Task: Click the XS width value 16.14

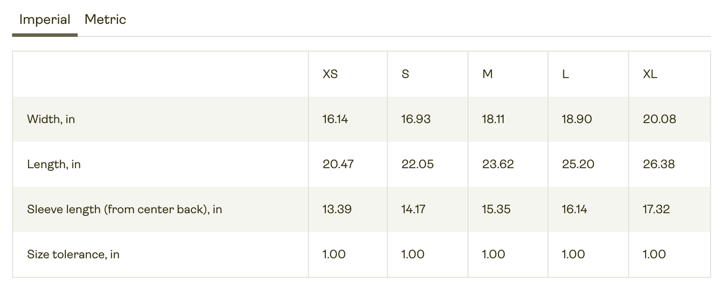Action: point(335,119)
